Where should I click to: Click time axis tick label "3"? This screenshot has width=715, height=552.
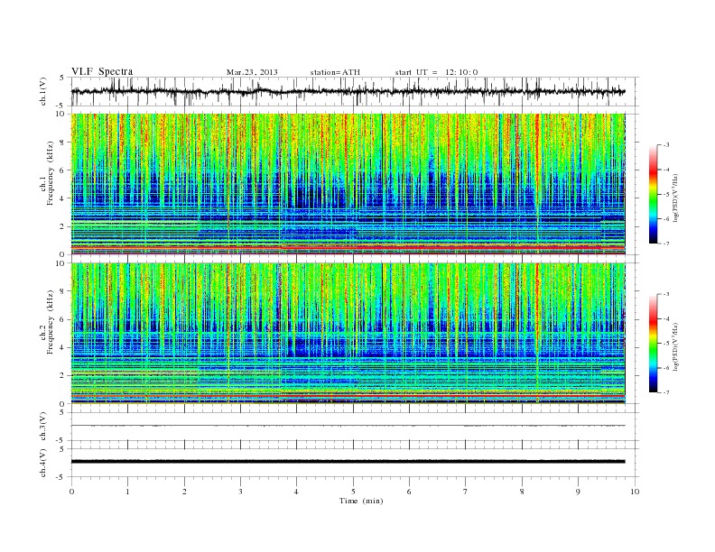[240, 492]
